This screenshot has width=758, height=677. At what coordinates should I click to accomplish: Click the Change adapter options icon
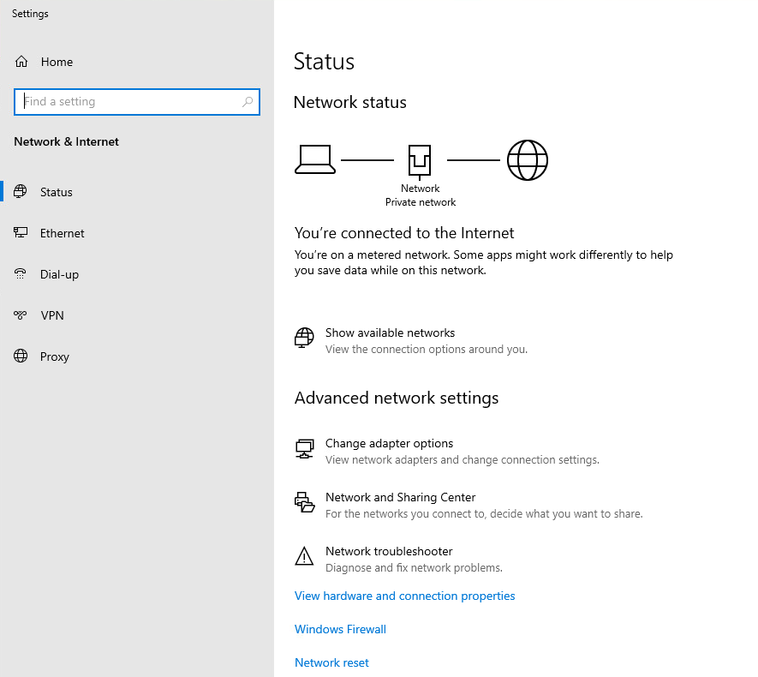(x=305, y=449)
